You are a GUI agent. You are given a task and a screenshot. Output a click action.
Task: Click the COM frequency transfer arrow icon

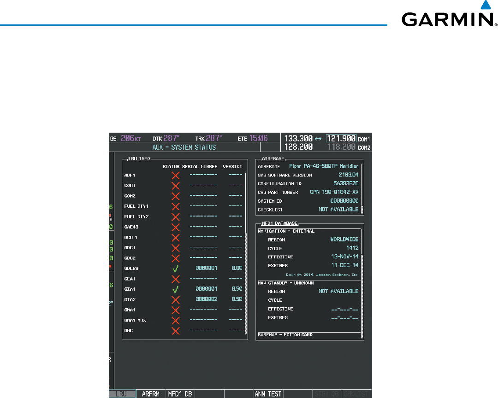pyautogui.click(x=318, y=139)
